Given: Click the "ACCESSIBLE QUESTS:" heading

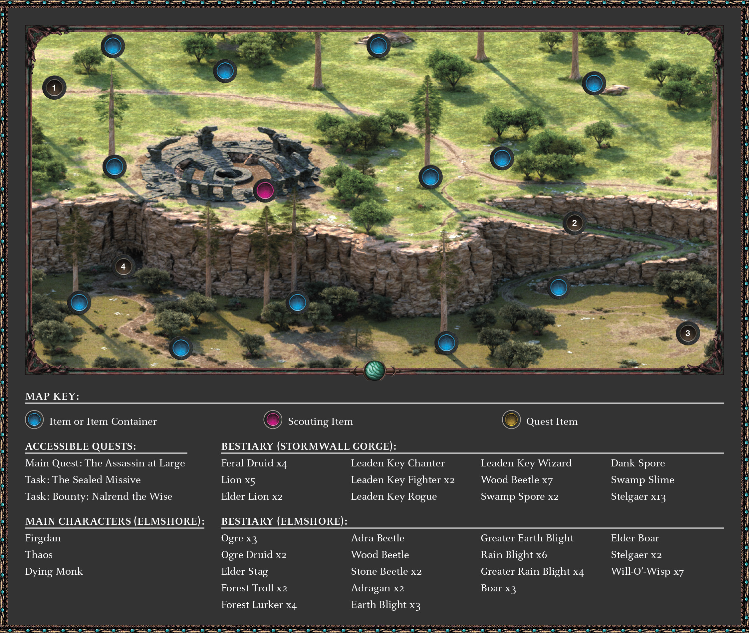Looking at the screenshot, I should pos(81,446).
